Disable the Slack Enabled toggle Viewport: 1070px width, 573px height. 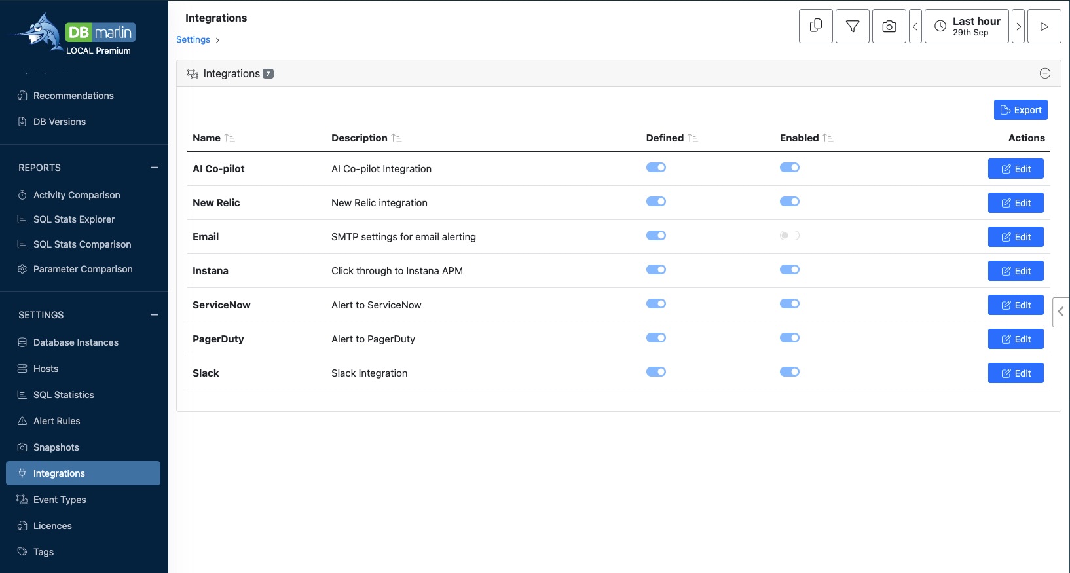pos(789,372)
